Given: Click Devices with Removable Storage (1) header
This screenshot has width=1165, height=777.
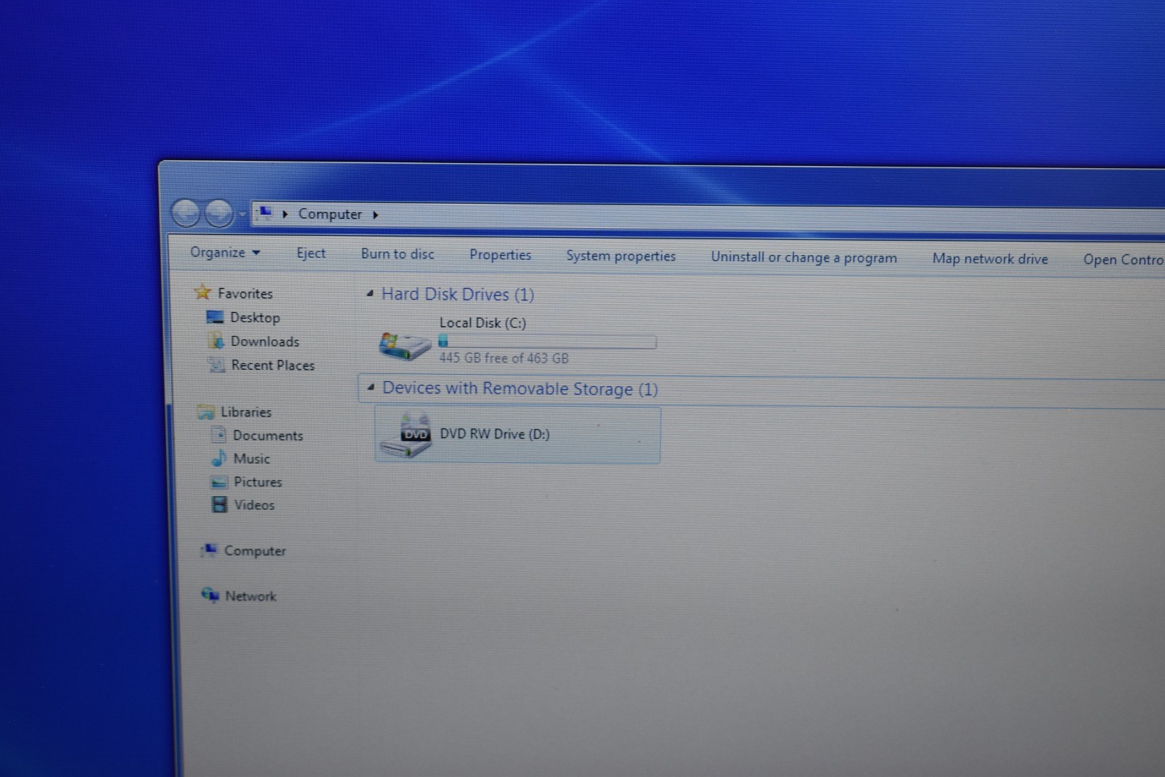Looking at the screenshot, I should point(520,389).
